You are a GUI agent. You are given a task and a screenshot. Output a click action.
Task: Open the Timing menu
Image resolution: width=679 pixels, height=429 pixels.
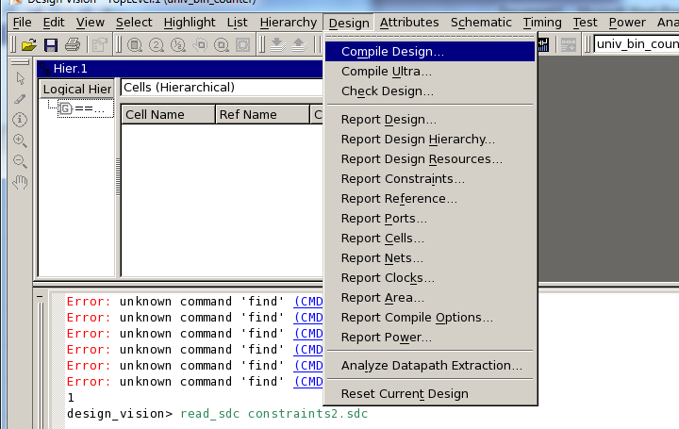pyautogui.click(x=542, y=23)
